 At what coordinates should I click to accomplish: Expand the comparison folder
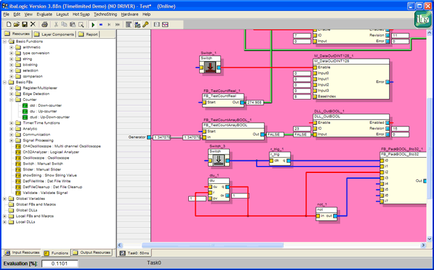pyautogui.click(x=11, y=77)
